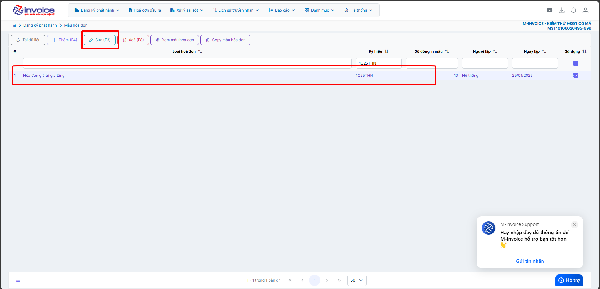
Task: Jump to last page of results
Action: pos(339,280)
